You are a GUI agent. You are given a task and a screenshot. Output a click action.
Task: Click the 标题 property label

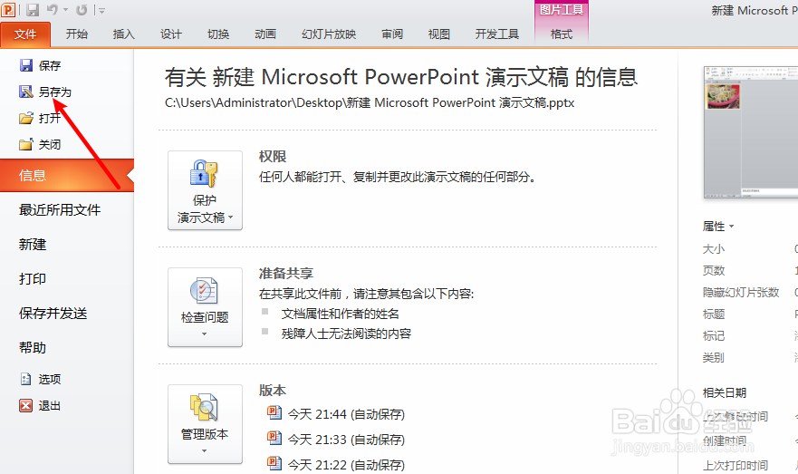[x=714, y=314]
